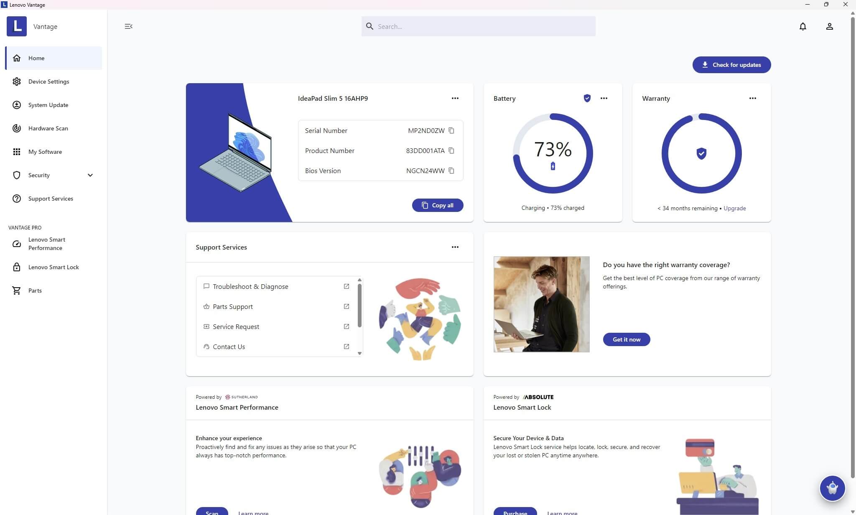This screenshot has height=515, width=856.
Task: Select the System Update menu item
Action: click(48, 105)
